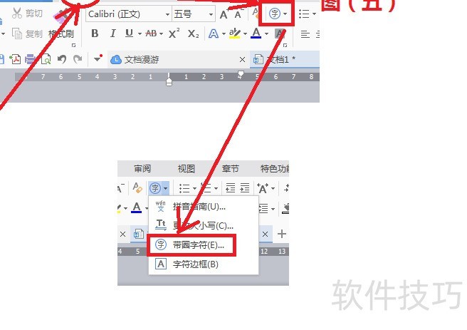Open the 五号 font size dropdown
Viewport: 467px width, 330px height.
211,14
